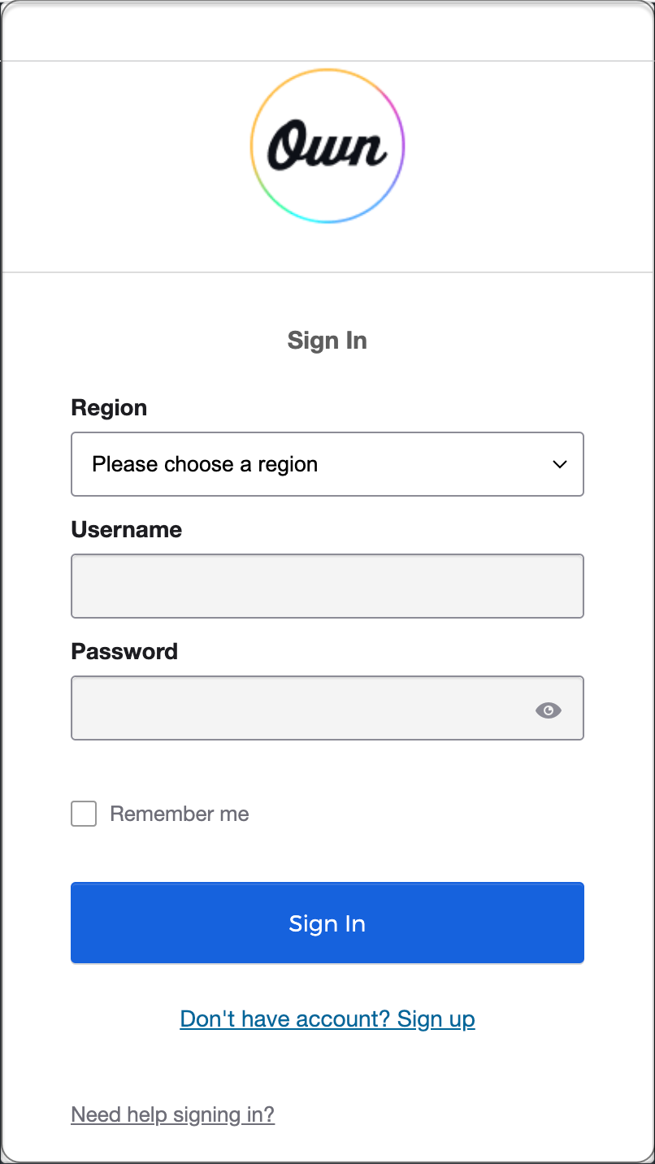
Task: Click the 'Remember me' label text
Action: pyautogui.click(x=180, y=814)
